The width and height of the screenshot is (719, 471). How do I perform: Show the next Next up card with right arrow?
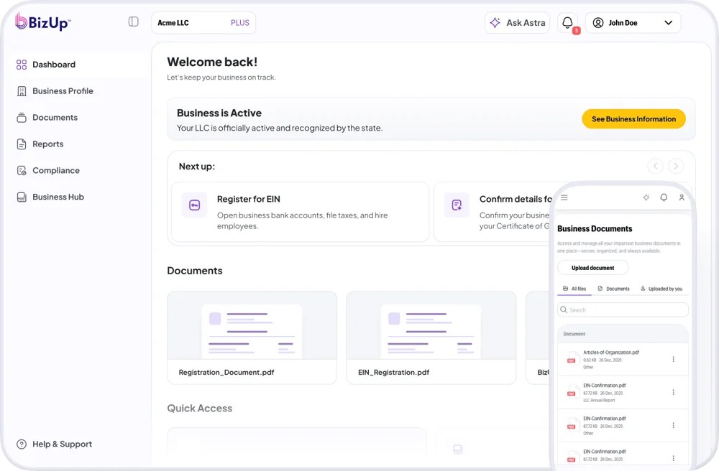676,166
